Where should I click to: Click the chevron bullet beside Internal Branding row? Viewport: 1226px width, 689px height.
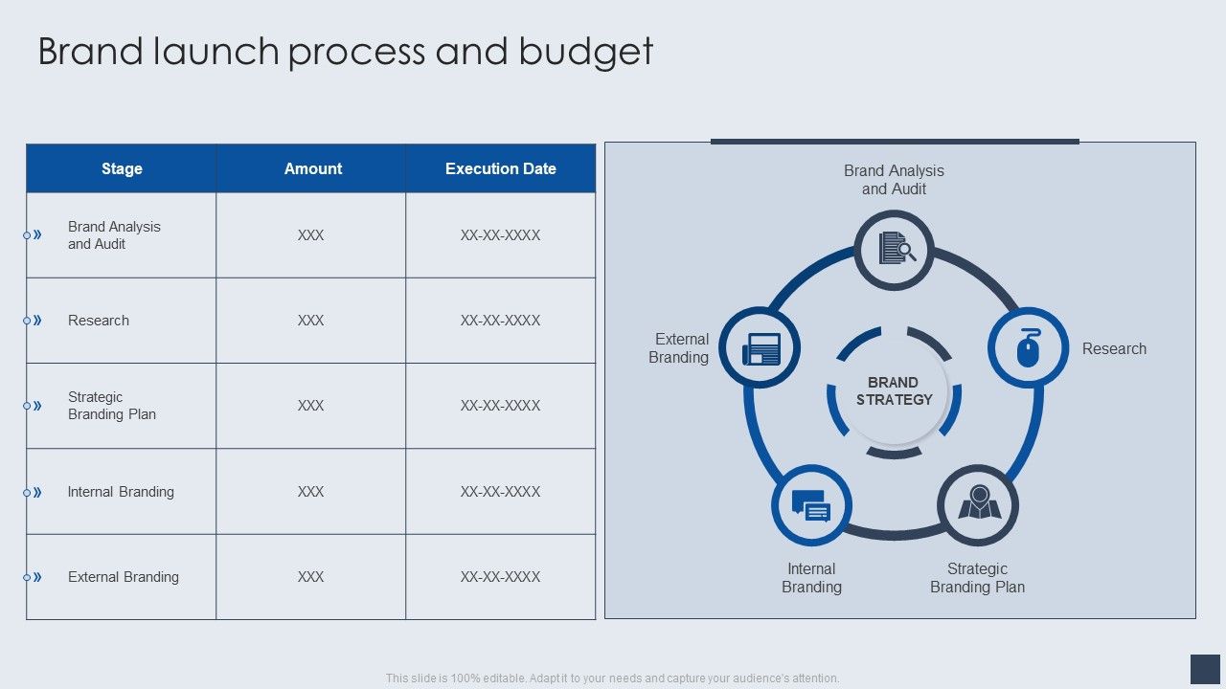34,492
